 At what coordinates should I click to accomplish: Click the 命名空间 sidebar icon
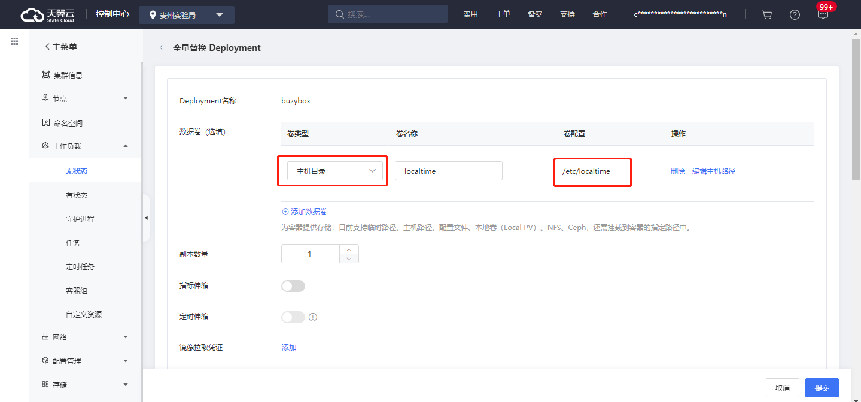tap(45, 123)
